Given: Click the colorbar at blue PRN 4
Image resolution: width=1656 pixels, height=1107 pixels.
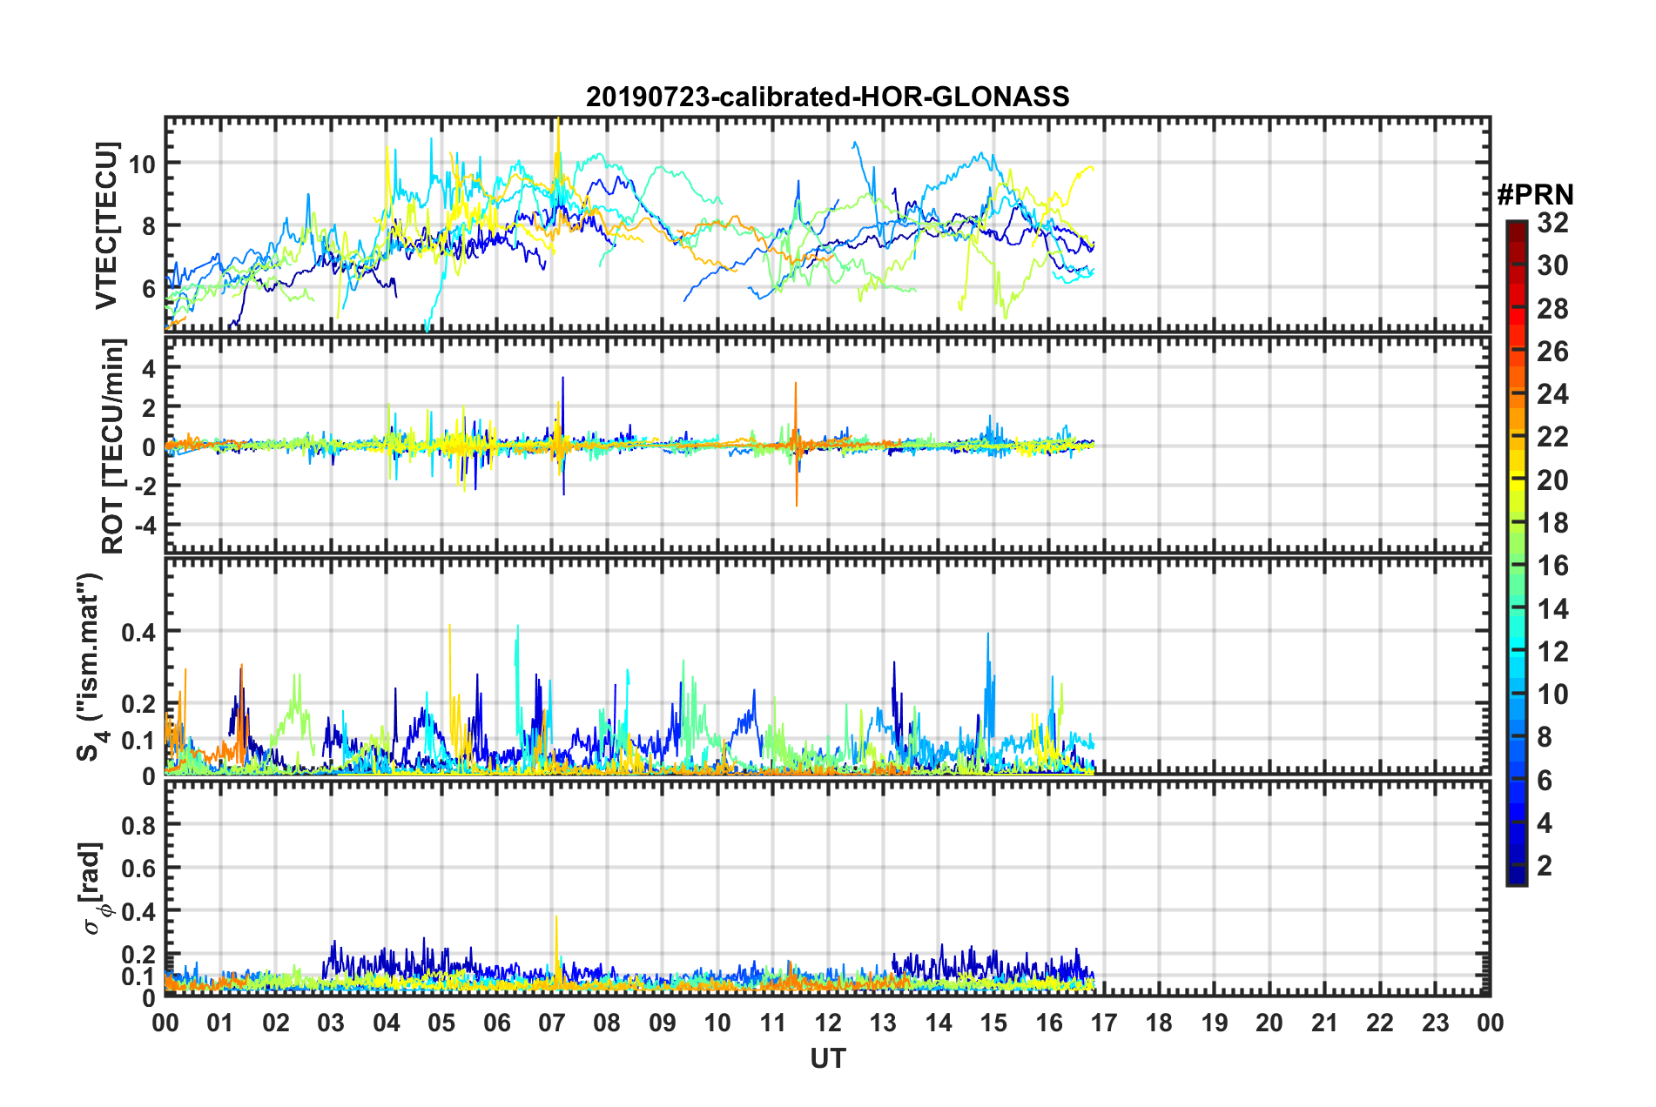Looking at the screenshot, I should point(1516,823).
